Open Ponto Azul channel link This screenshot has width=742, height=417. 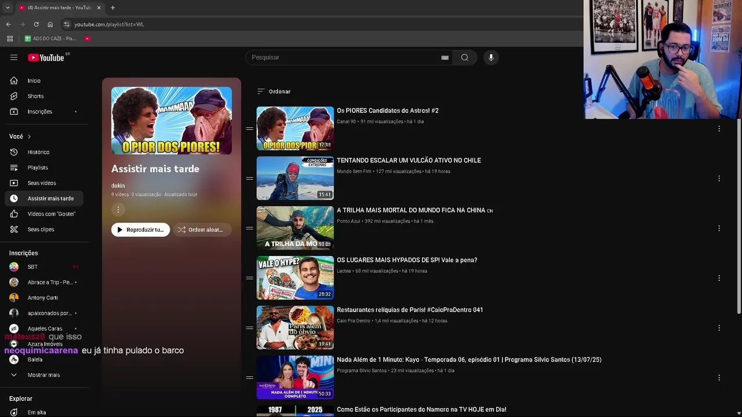pos(348,221)
